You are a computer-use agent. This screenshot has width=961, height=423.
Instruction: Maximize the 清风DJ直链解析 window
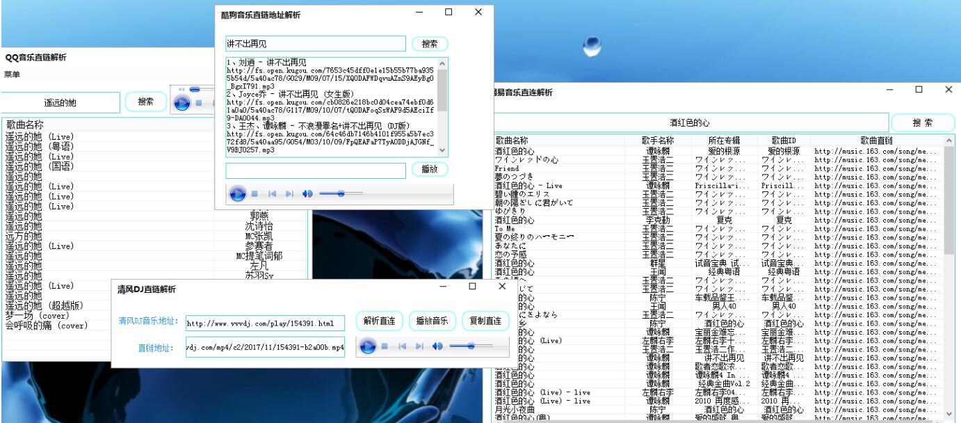[x=473, y=286]
